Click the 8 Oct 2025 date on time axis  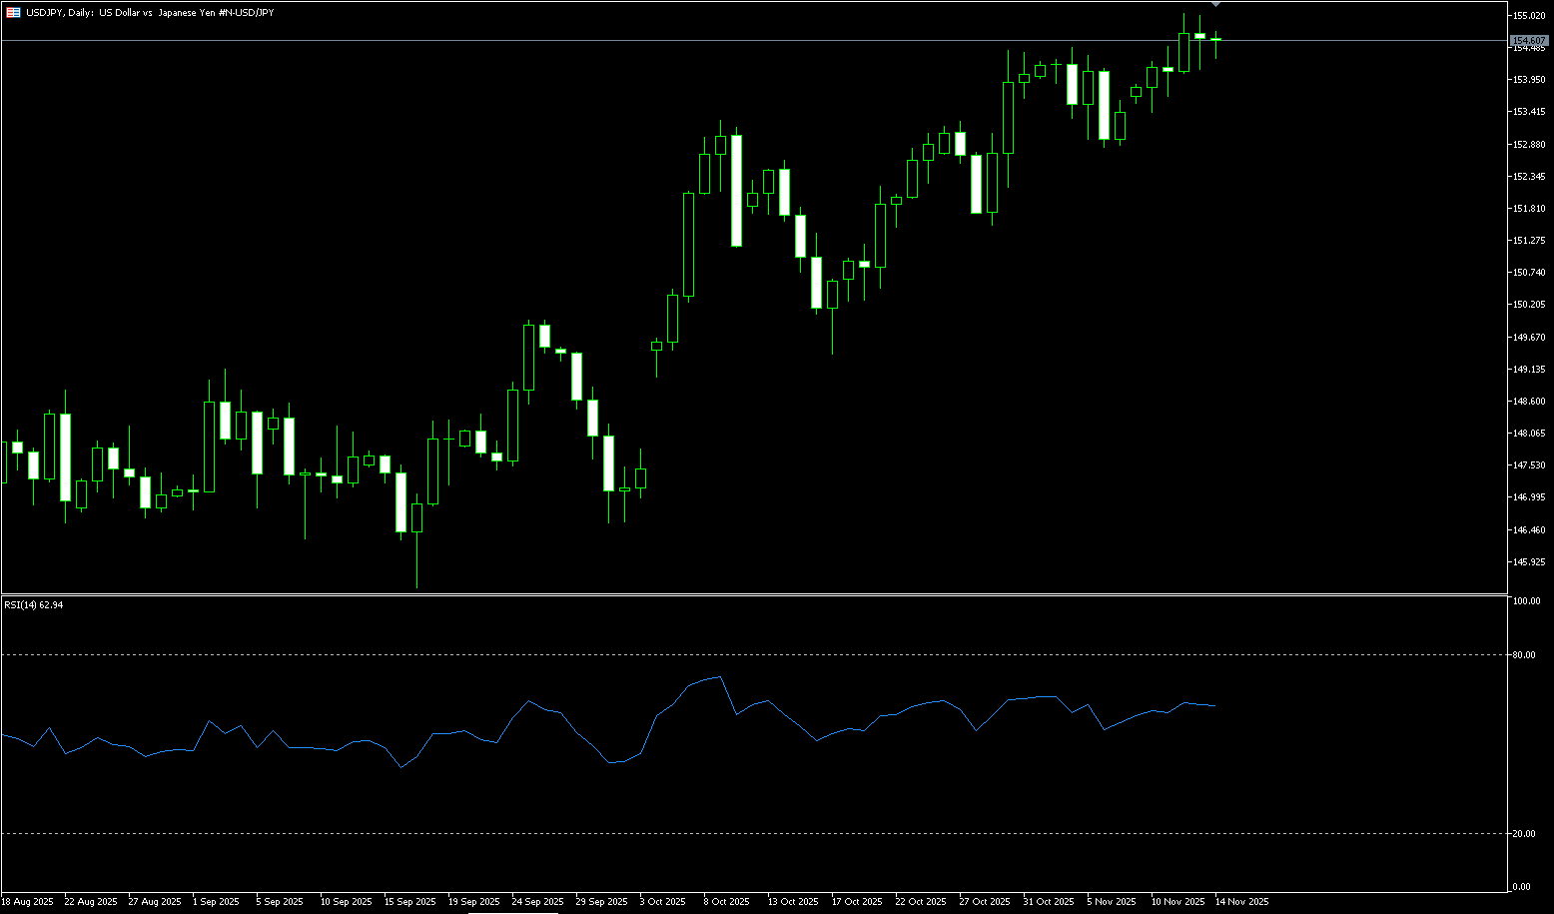tap(724, 901)
